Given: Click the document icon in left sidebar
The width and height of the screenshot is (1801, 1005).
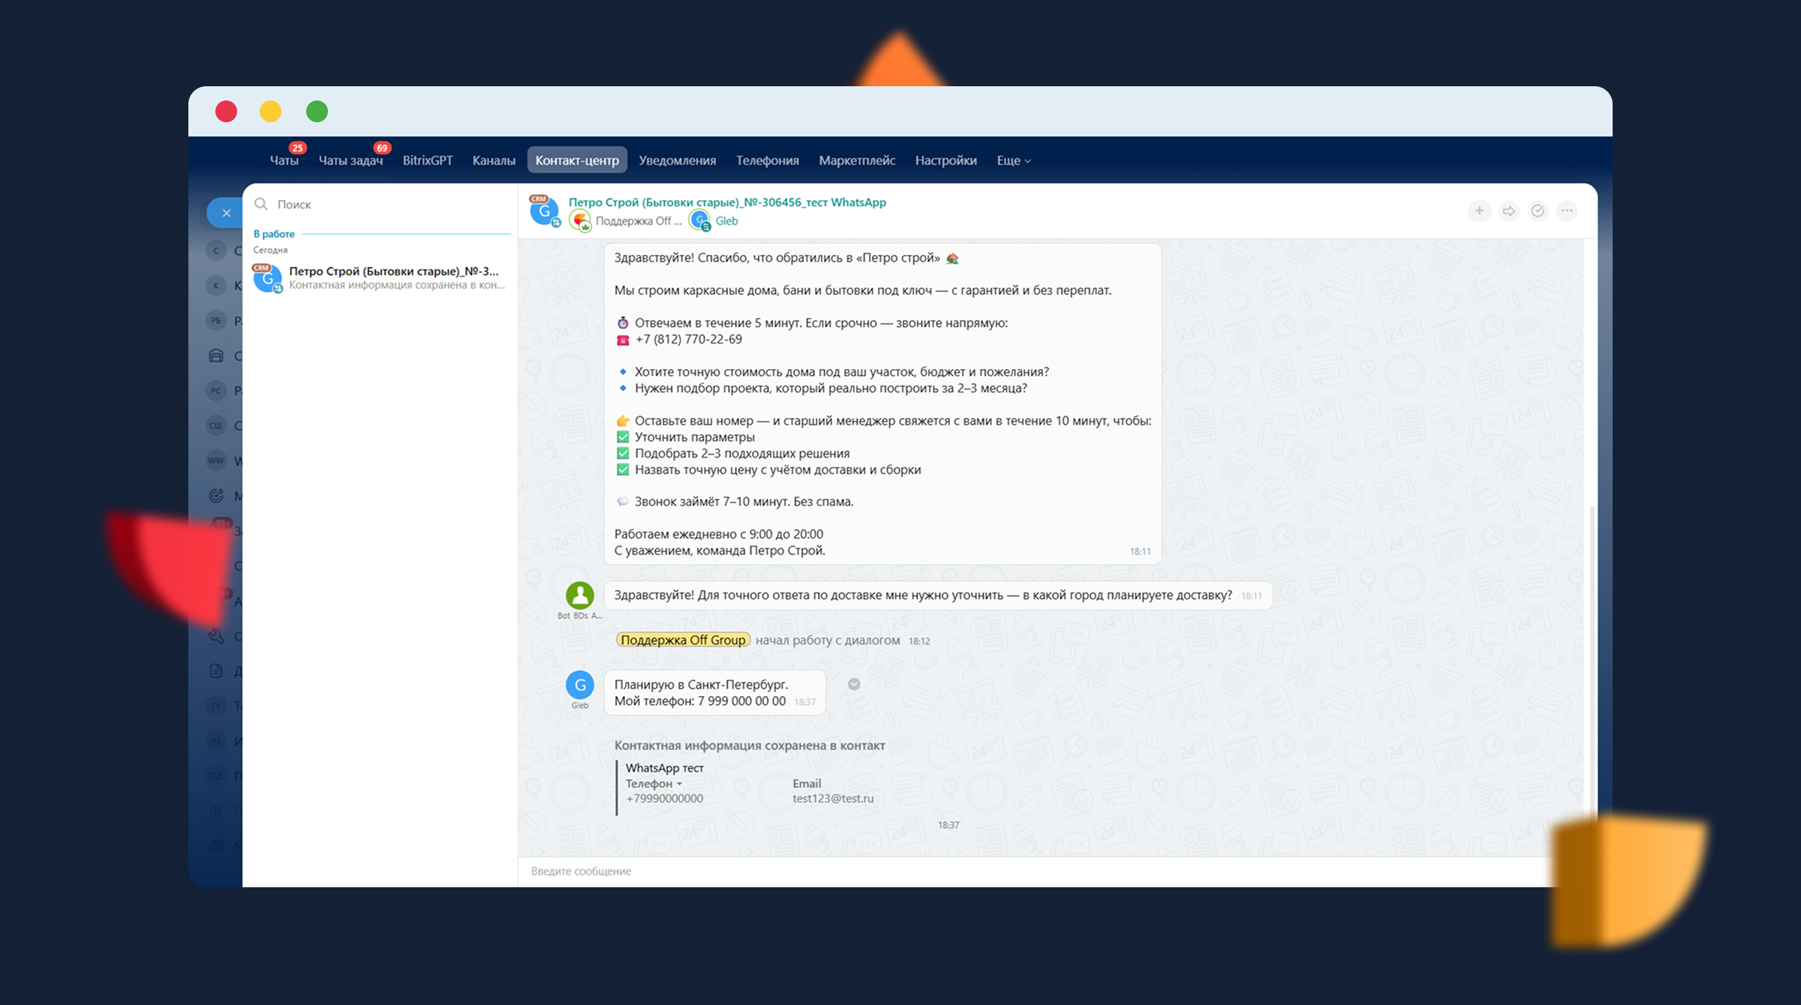Looking at the screenshot, I should [216, 670].
